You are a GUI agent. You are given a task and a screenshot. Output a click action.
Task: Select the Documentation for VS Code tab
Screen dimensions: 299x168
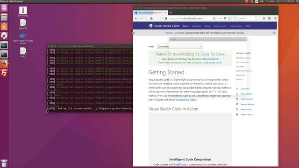[x=150, y=13]
